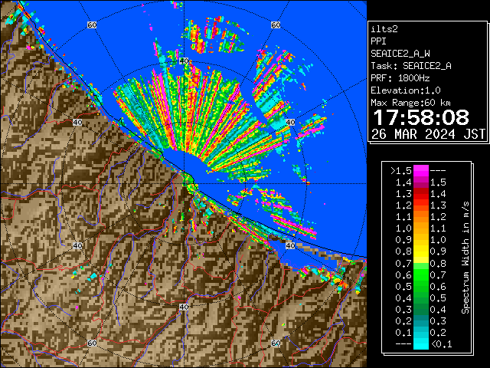Click the Spectrum Width in m/s legend title
Screen dimensions: 490x368
pyautogui.click(x=465, y=258)
